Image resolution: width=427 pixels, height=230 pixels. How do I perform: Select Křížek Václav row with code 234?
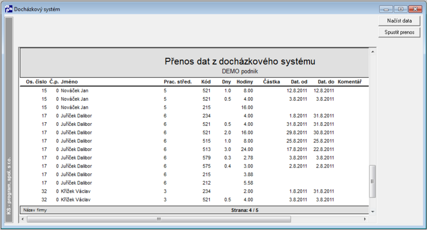click(x=194, y=192)
